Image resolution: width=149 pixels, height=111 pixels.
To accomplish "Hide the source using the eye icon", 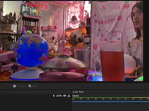I will click(x=65, y=96).
